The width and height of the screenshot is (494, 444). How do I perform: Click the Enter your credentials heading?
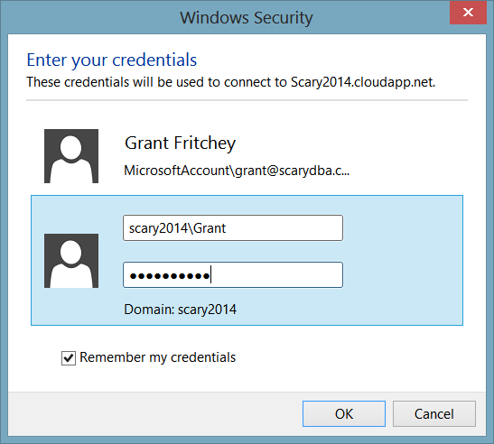pyautogui.click(x=112, y=60)
